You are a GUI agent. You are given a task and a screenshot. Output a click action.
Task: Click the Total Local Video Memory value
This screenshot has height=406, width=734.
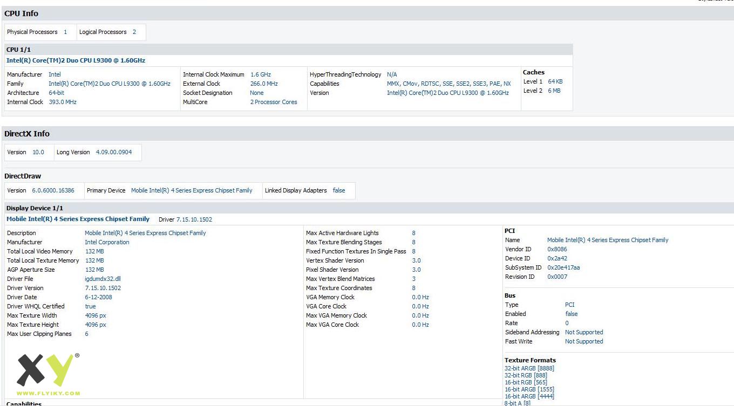coord(94,251)
